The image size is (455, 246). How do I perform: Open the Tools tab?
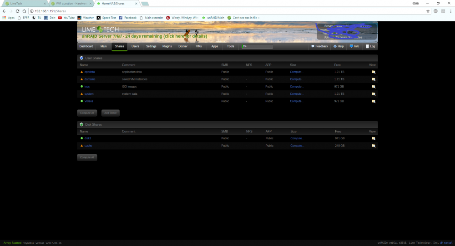point(230,46)
